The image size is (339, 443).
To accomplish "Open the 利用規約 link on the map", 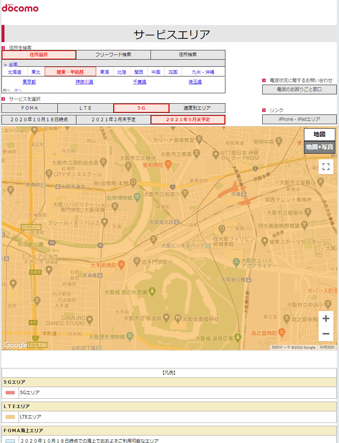I will [327, 347].
